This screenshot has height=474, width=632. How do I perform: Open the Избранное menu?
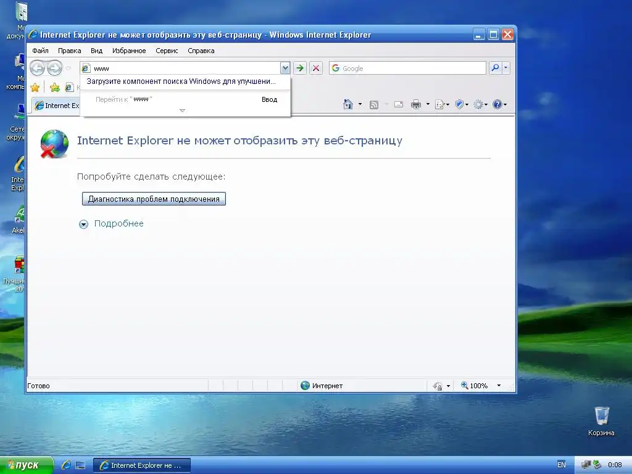(x=129, y=51)
